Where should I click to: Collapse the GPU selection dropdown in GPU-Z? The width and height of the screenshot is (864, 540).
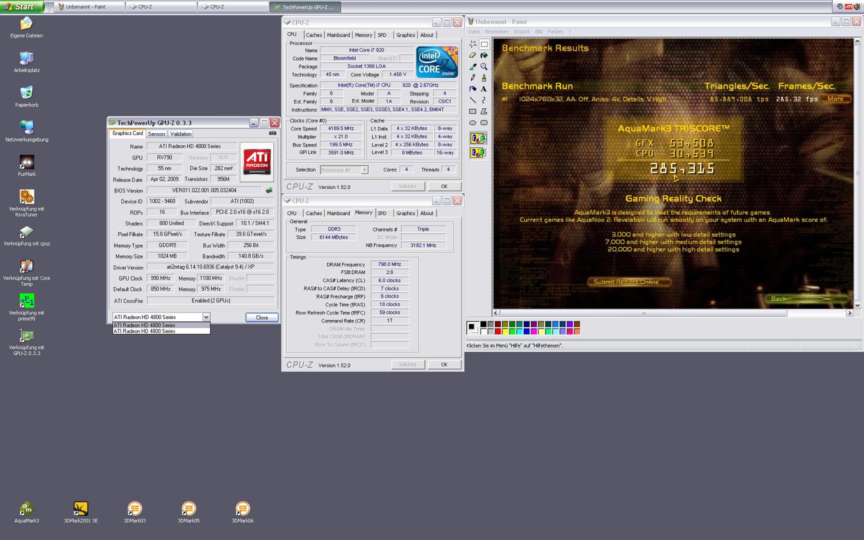click(206, 317)
